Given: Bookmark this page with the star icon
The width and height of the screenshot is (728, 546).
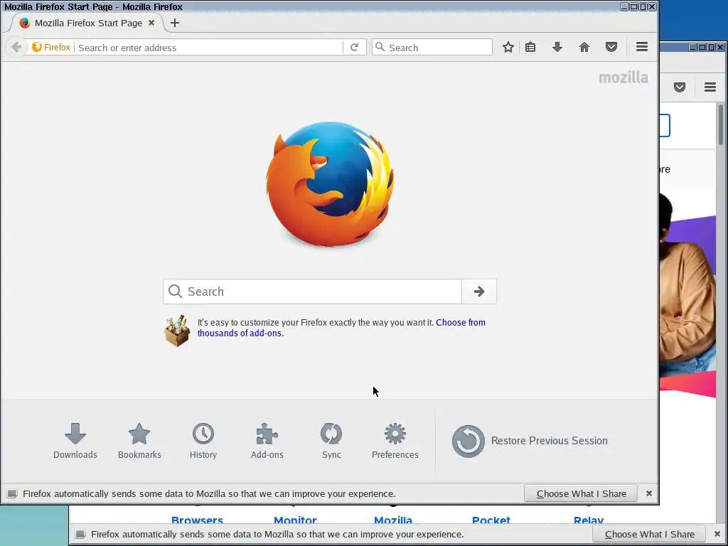Looking at the screenshot, I should pyautogui.click(x=508, y=47).
